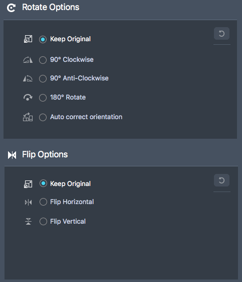The image size is (242, 282).
Task: Click the Flip Vertical icon
Action: click(x=29, y=221)
